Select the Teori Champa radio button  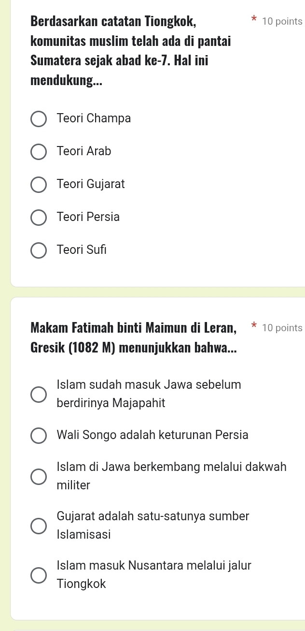(x=39, y=119)
